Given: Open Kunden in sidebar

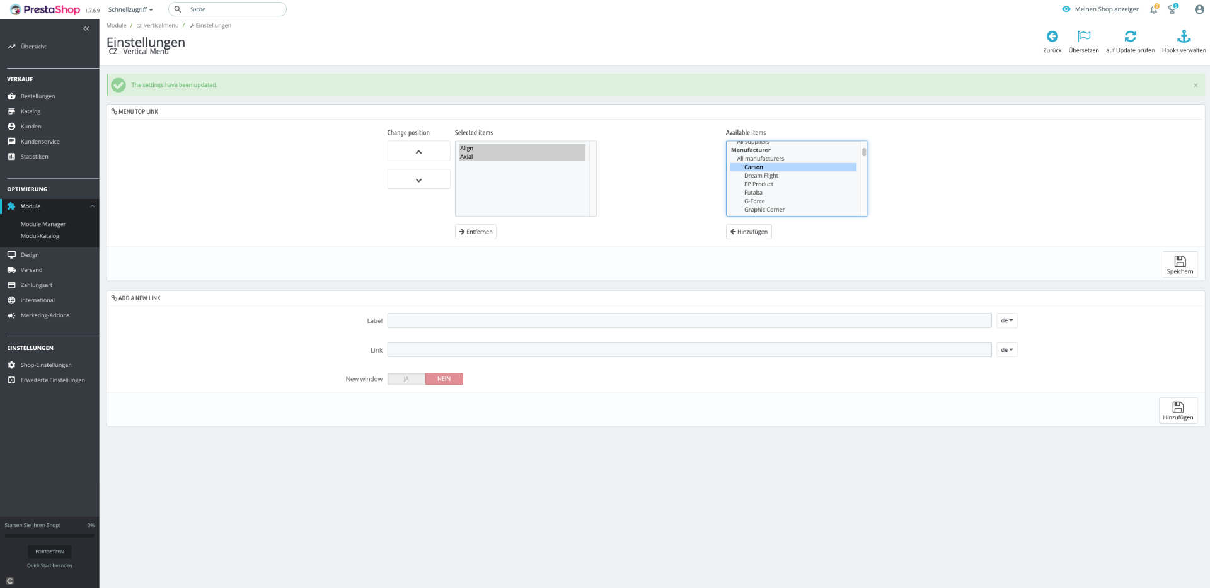Looking at the screenshot, I should 31,127.
